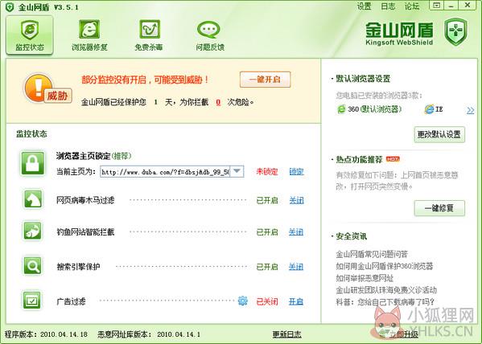Open the ad filter gear settings icon
Image resolution: width=482 pixels, height=344 pixels.
242,301
